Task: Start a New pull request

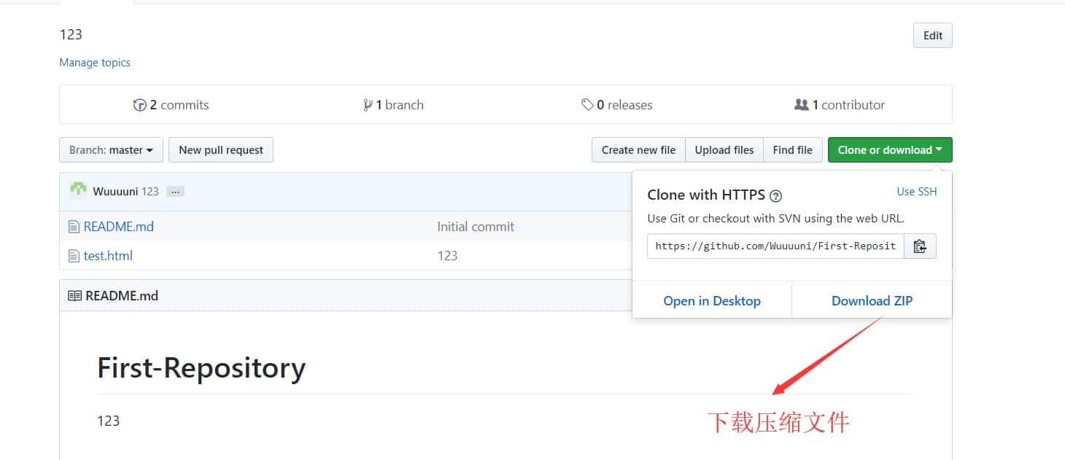Action: coord(221,150)
